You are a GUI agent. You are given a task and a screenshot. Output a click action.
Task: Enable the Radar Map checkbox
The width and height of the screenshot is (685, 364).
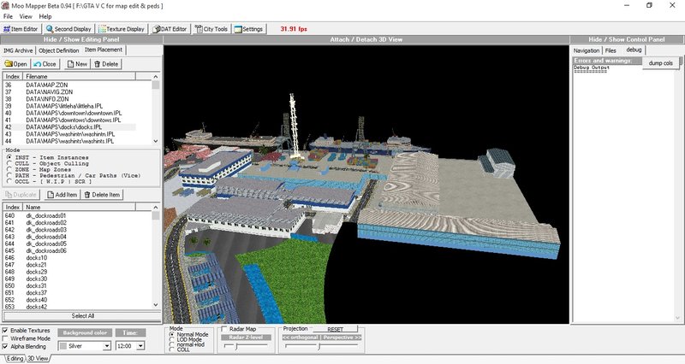224,329
